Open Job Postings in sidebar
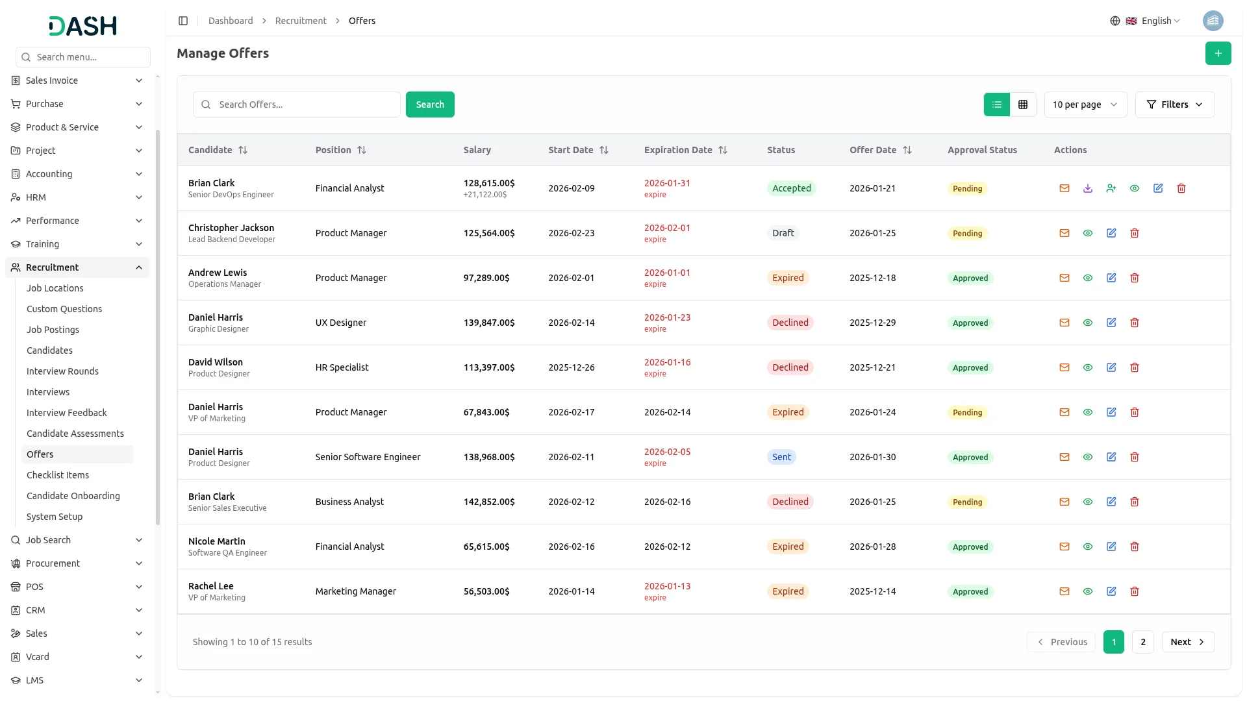 pos(53,330)
